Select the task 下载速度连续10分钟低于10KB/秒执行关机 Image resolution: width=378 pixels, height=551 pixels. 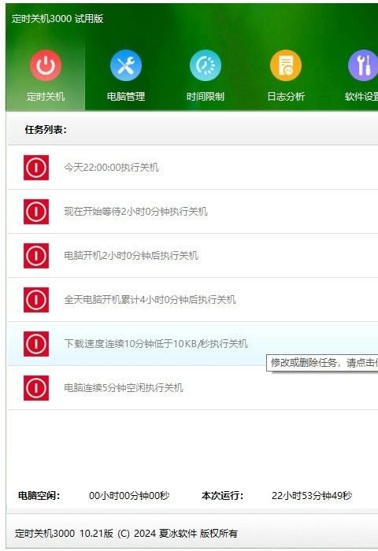[193, 344]
